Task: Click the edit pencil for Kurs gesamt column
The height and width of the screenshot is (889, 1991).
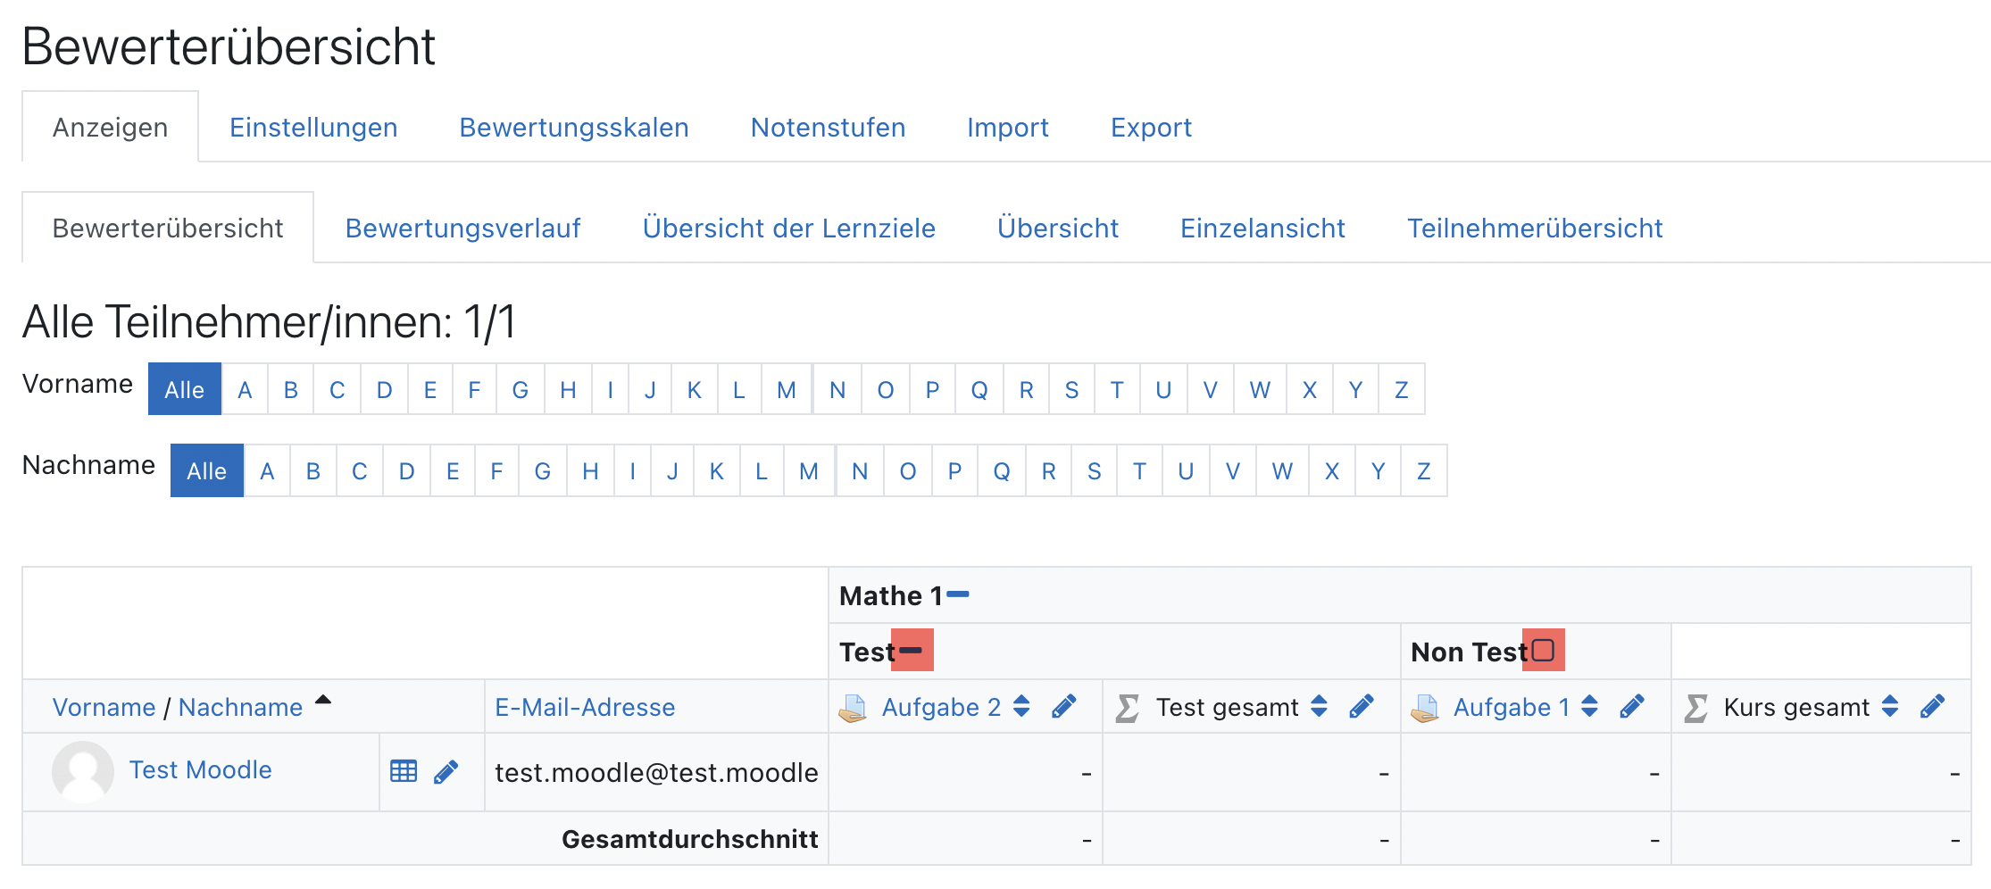Action: (x=1932, y=707)
